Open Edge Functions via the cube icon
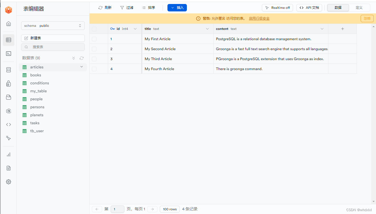376x214 pixels. point(8,111)
